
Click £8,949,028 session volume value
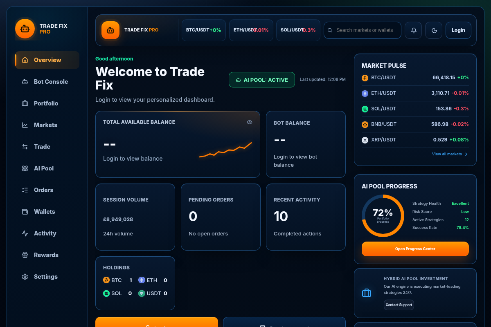tap(118, 219)
